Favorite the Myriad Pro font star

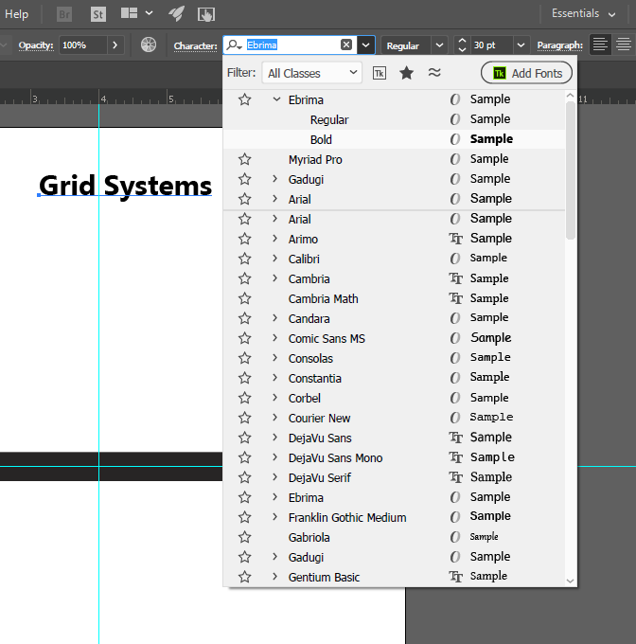[x=245, y=160]
